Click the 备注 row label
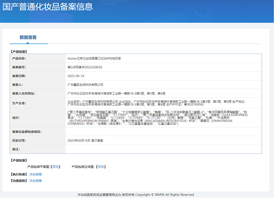This screenshot has height=198, width=274. 16,149
